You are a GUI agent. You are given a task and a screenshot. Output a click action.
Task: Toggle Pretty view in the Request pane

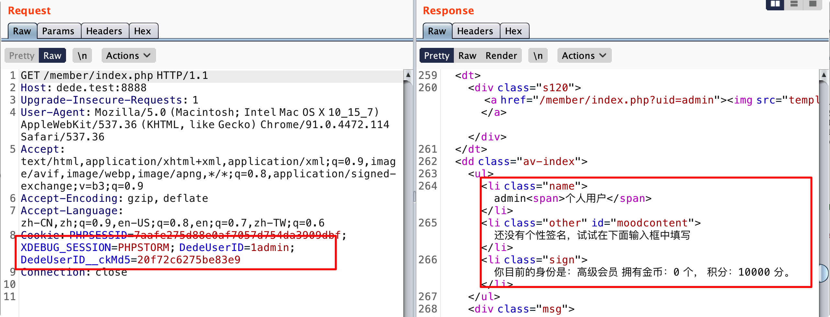[x=22, y=56]
